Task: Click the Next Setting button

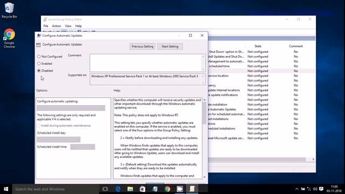Action: pos(170,46)
